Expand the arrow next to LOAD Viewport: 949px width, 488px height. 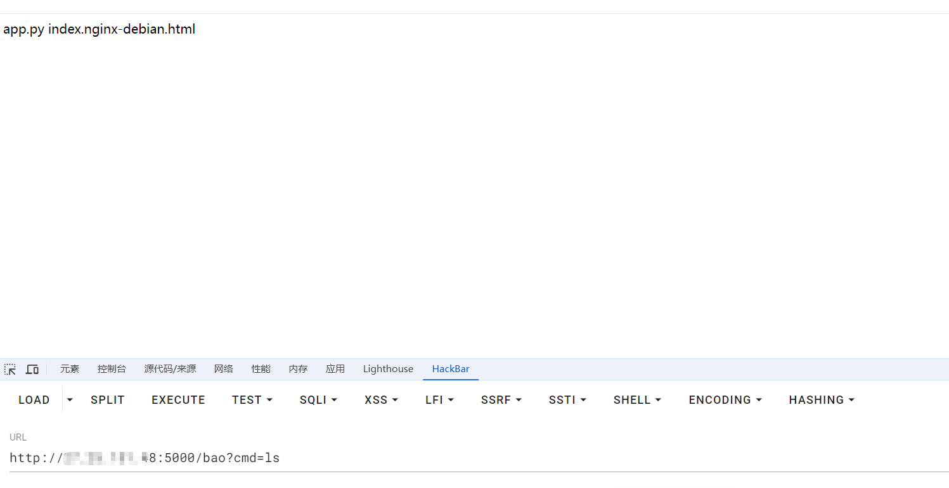point(70,400)
